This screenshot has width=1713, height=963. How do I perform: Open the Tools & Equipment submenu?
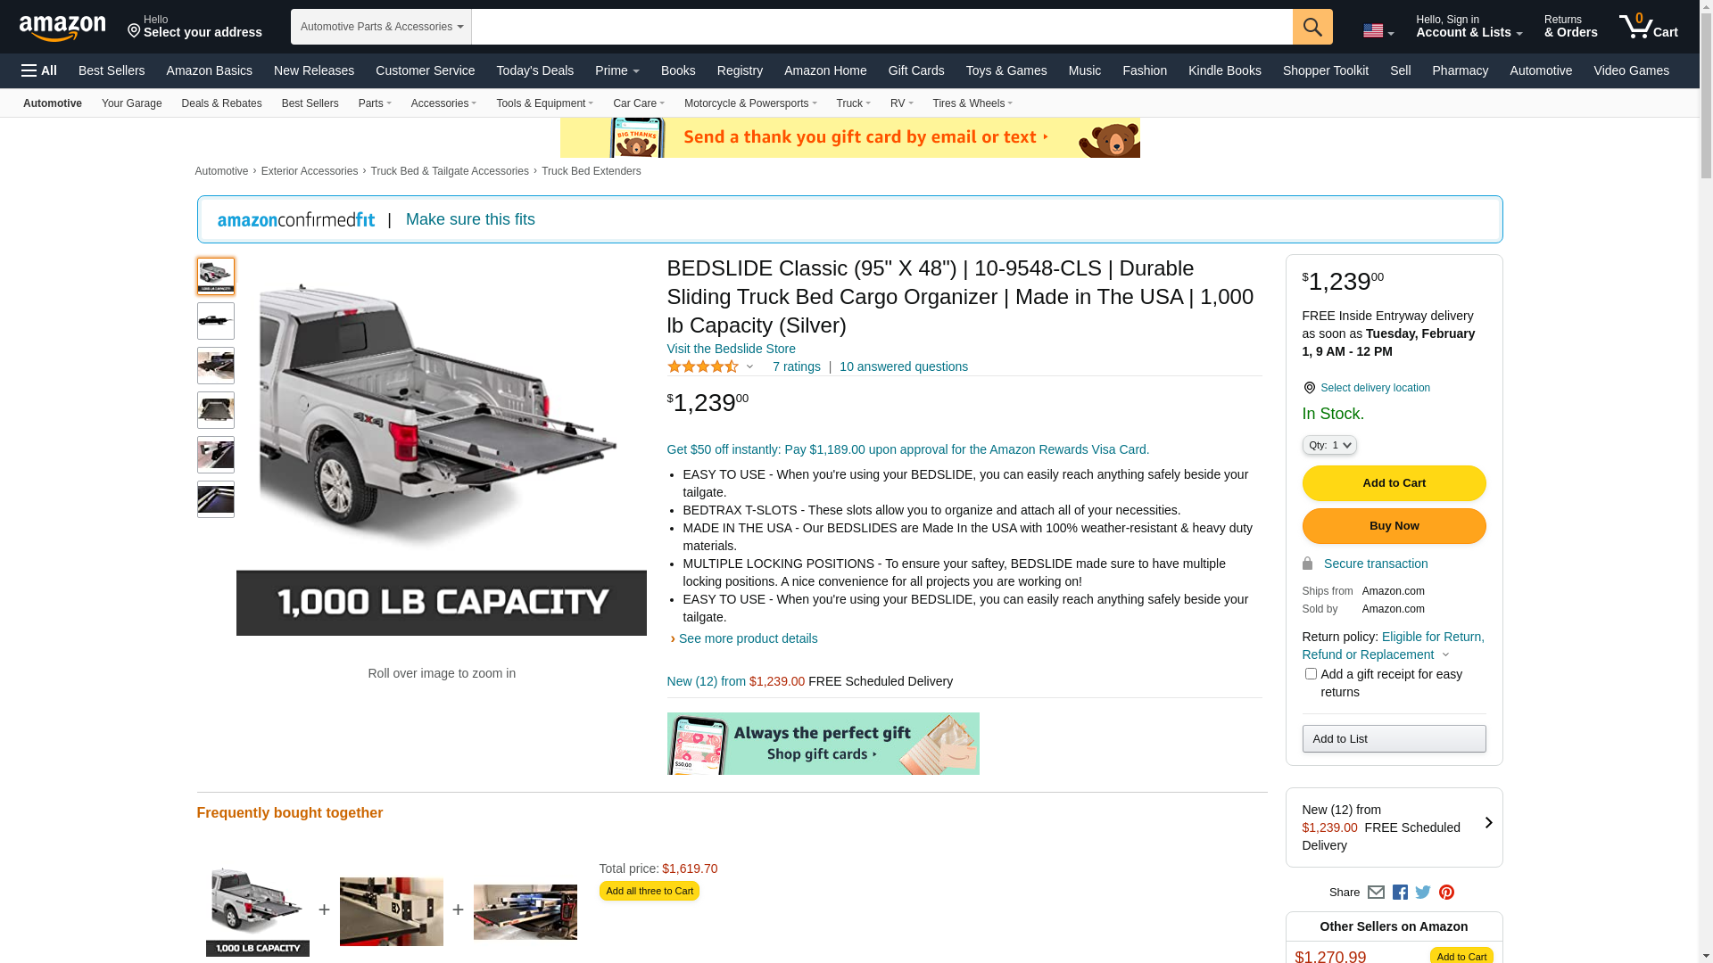(x=544, y=103)
